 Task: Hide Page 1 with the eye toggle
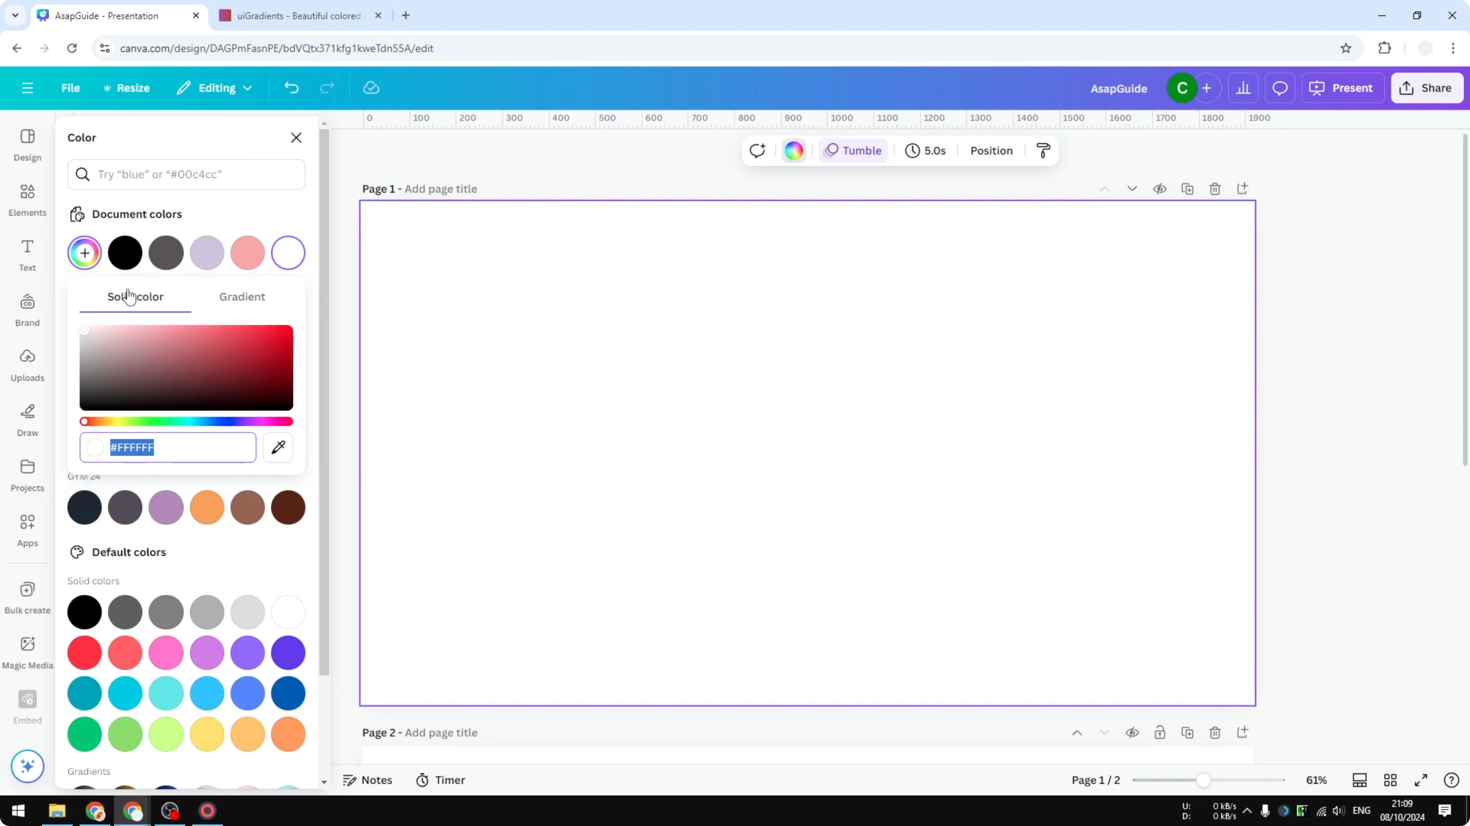pyautogui.click(x=1160, y=189)
